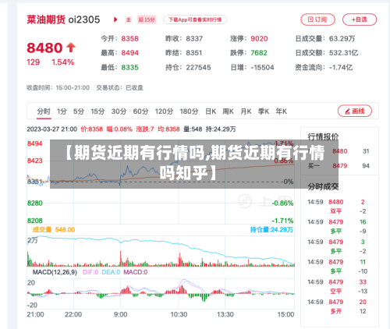
Task: Click 日成交量 value 63.29万
Action: 342,39
